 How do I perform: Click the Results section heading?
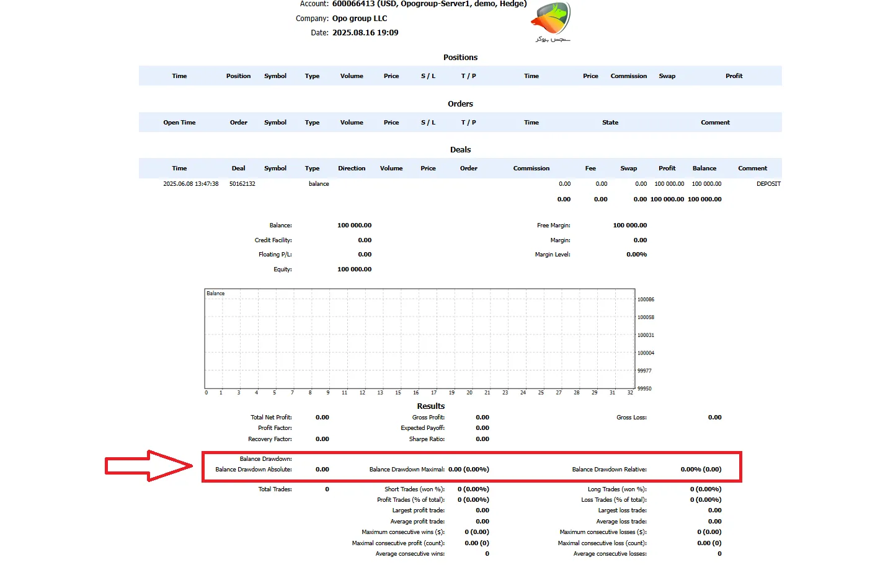430,406
